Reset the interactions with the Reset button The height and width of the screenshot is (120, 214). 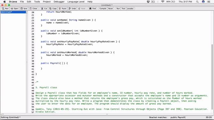(111, 9)
